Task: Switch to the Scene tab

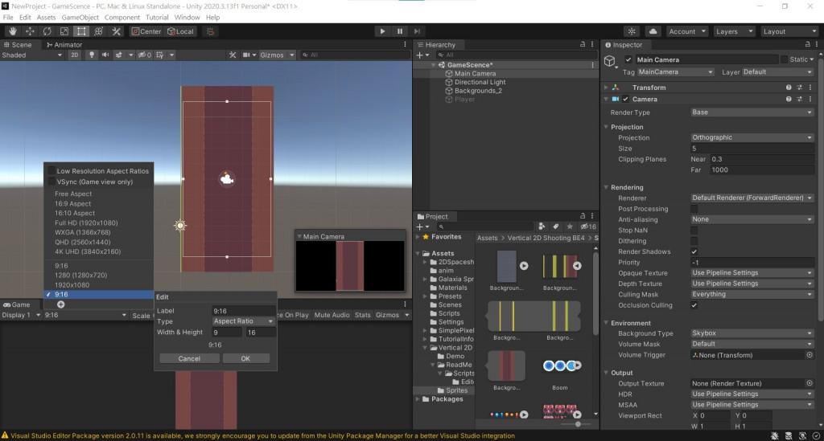Action: (x=18, y=44)
